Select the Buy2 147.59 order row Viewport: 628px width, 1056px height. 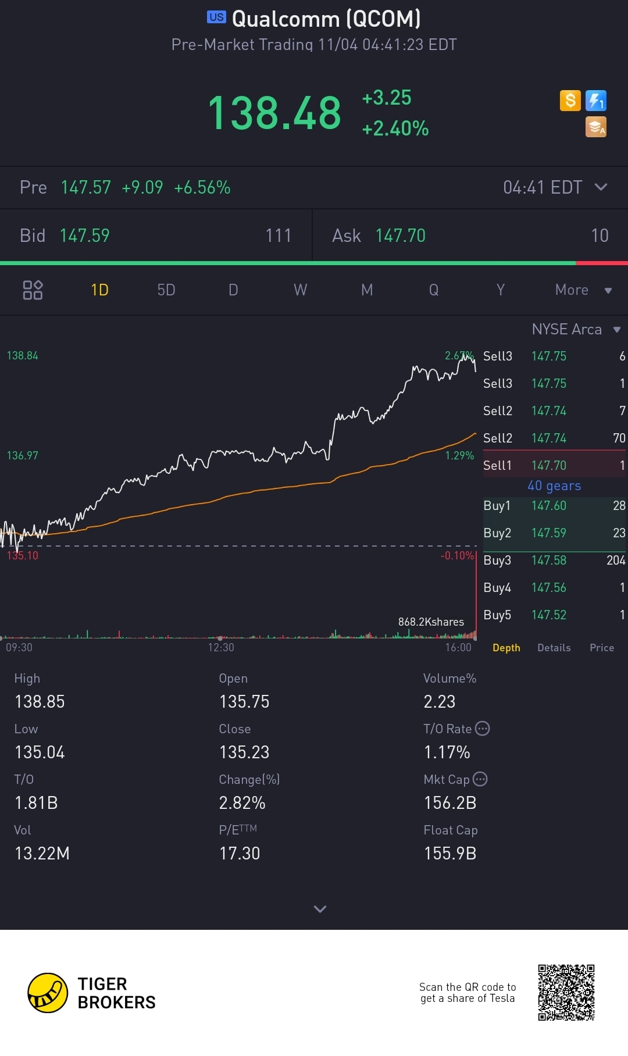(x=554, y=533)
